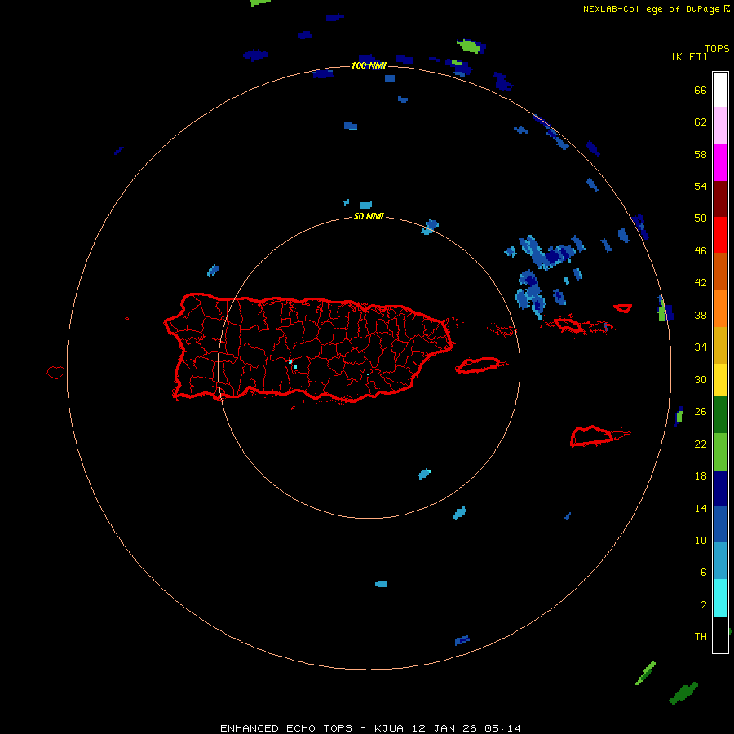Select the dark red (maroon) legend swatch
This screenshot has height=734, width=734.
(x=720, y=198)
